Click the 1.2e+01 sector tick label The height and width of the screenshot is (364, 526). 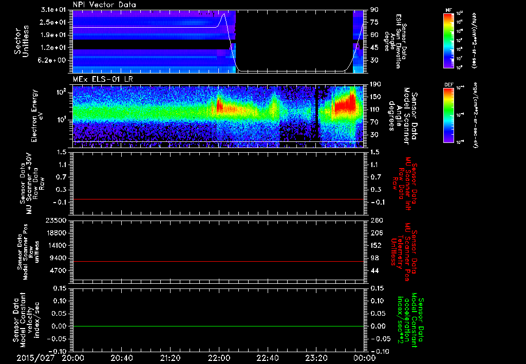click(x=53, y=48)
